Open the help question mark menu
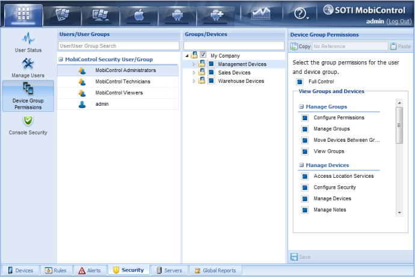The width and height of the screenshot is (415, 277). click(x=301, y=13)
